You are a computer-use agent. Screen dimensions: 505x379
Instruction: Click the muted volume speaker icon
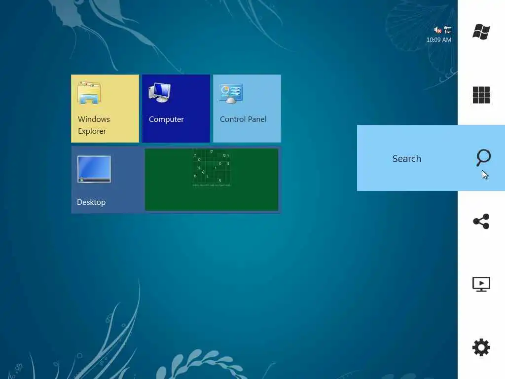[438, 30]
